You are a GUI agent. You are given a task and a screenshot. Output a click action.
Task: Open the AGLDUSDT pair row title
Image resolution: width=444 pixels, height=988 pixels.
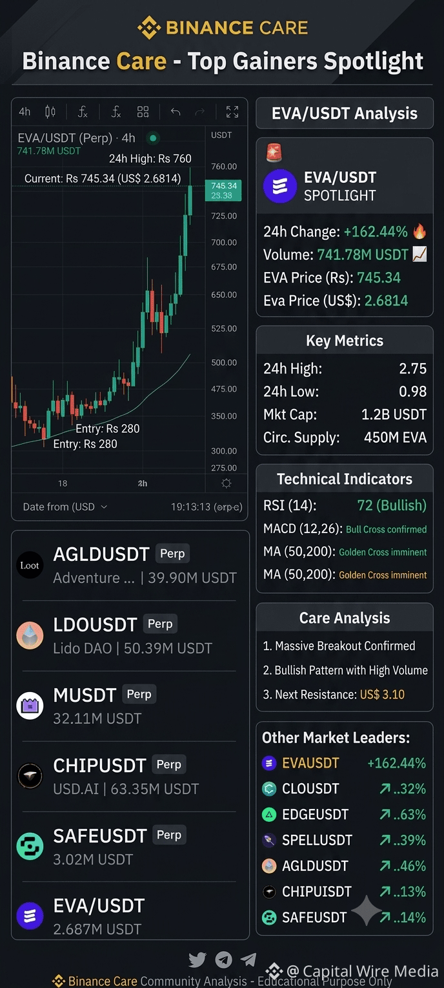point(101,554)
